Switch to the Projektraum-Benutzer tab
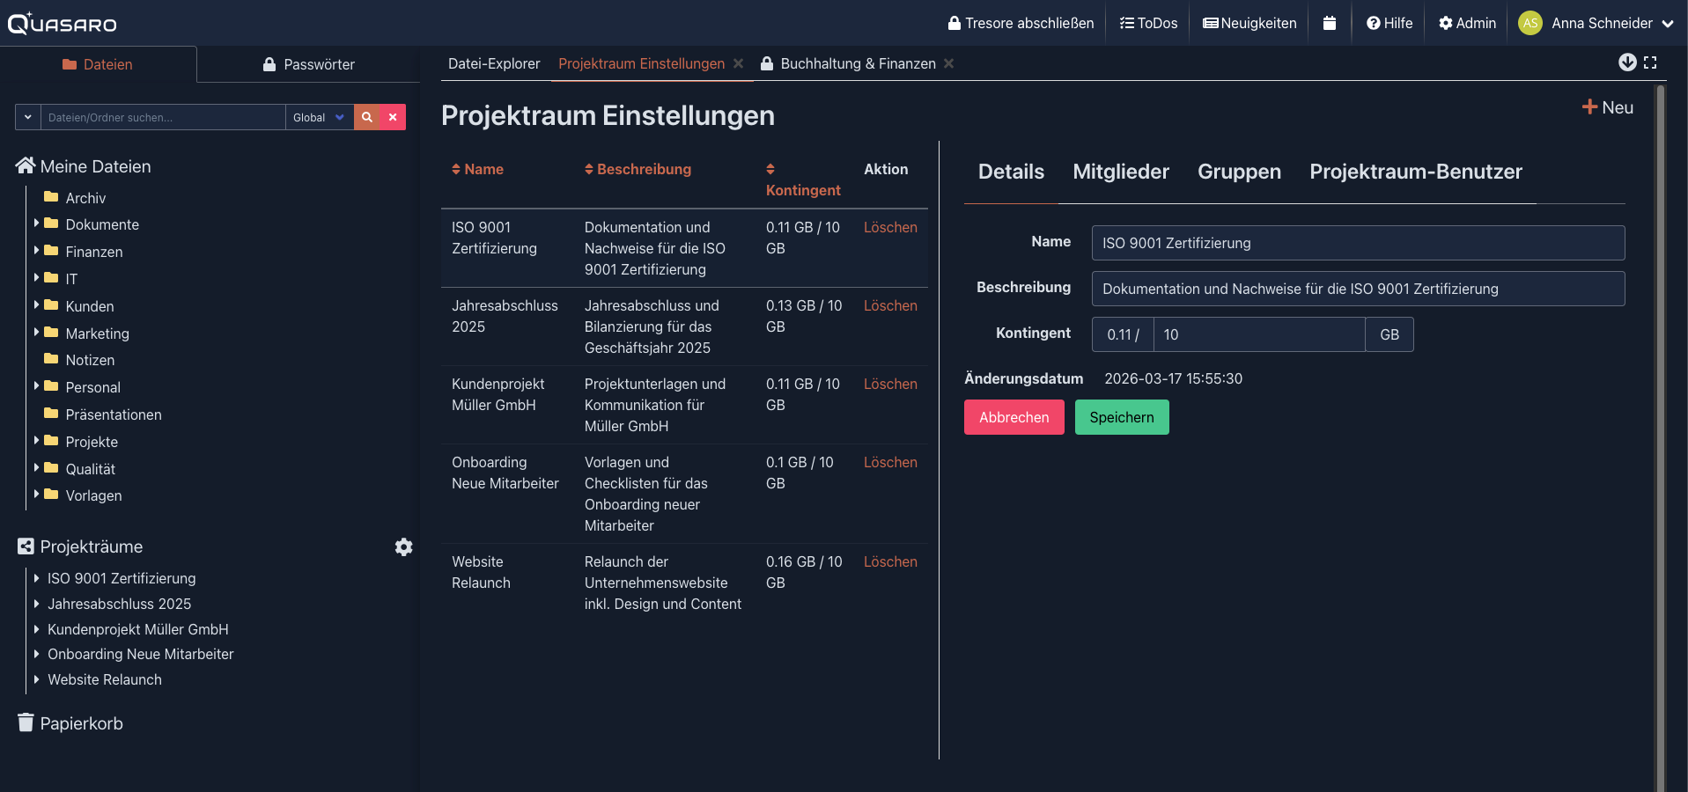1688x792 pixels. [1416, 172]
